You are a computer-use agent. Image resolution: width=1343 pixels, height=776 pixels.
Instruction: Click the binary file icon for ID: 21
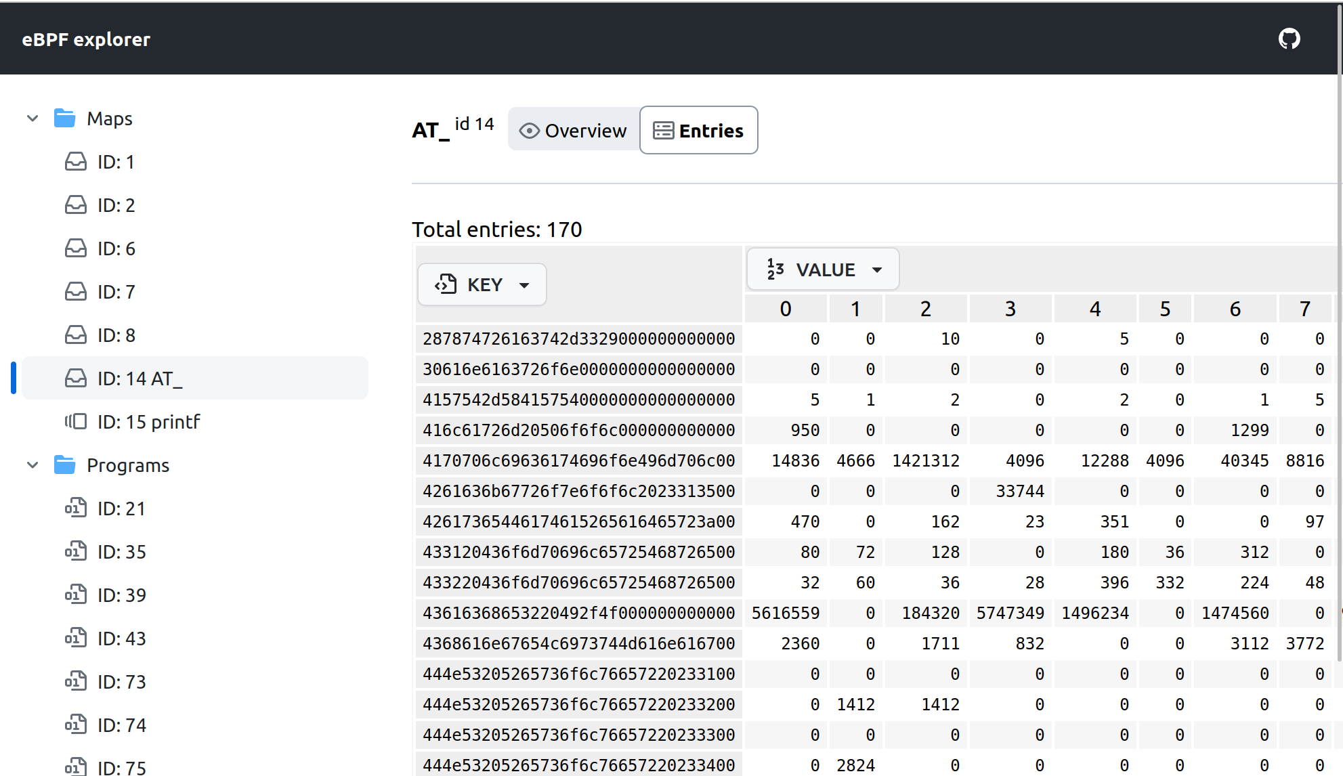pos(76,509)
